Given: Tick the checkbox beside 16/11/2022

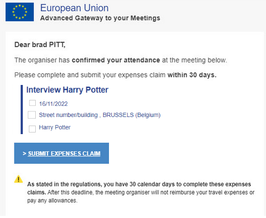Looking at the screenshot, I should (x=33, y=103).
